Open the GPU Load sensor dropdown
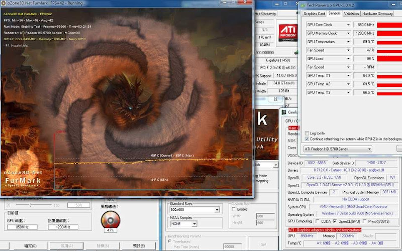402x251 pixels. click(348, 59)
